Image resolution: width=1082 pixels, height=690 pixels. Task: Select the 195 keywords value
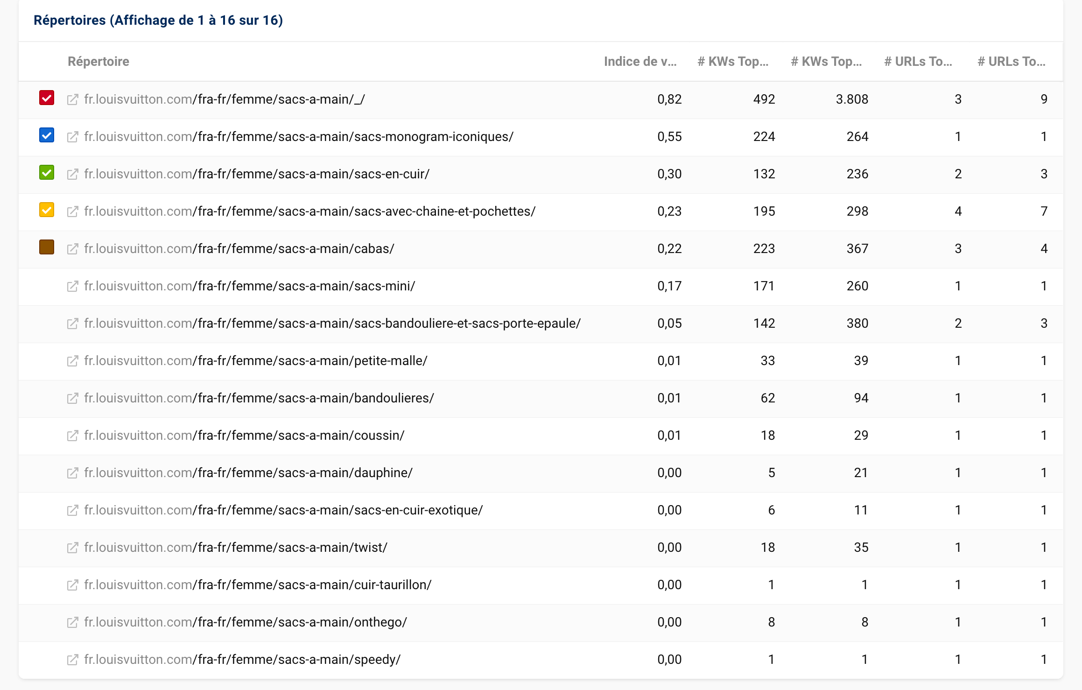(x=764, y=211)
